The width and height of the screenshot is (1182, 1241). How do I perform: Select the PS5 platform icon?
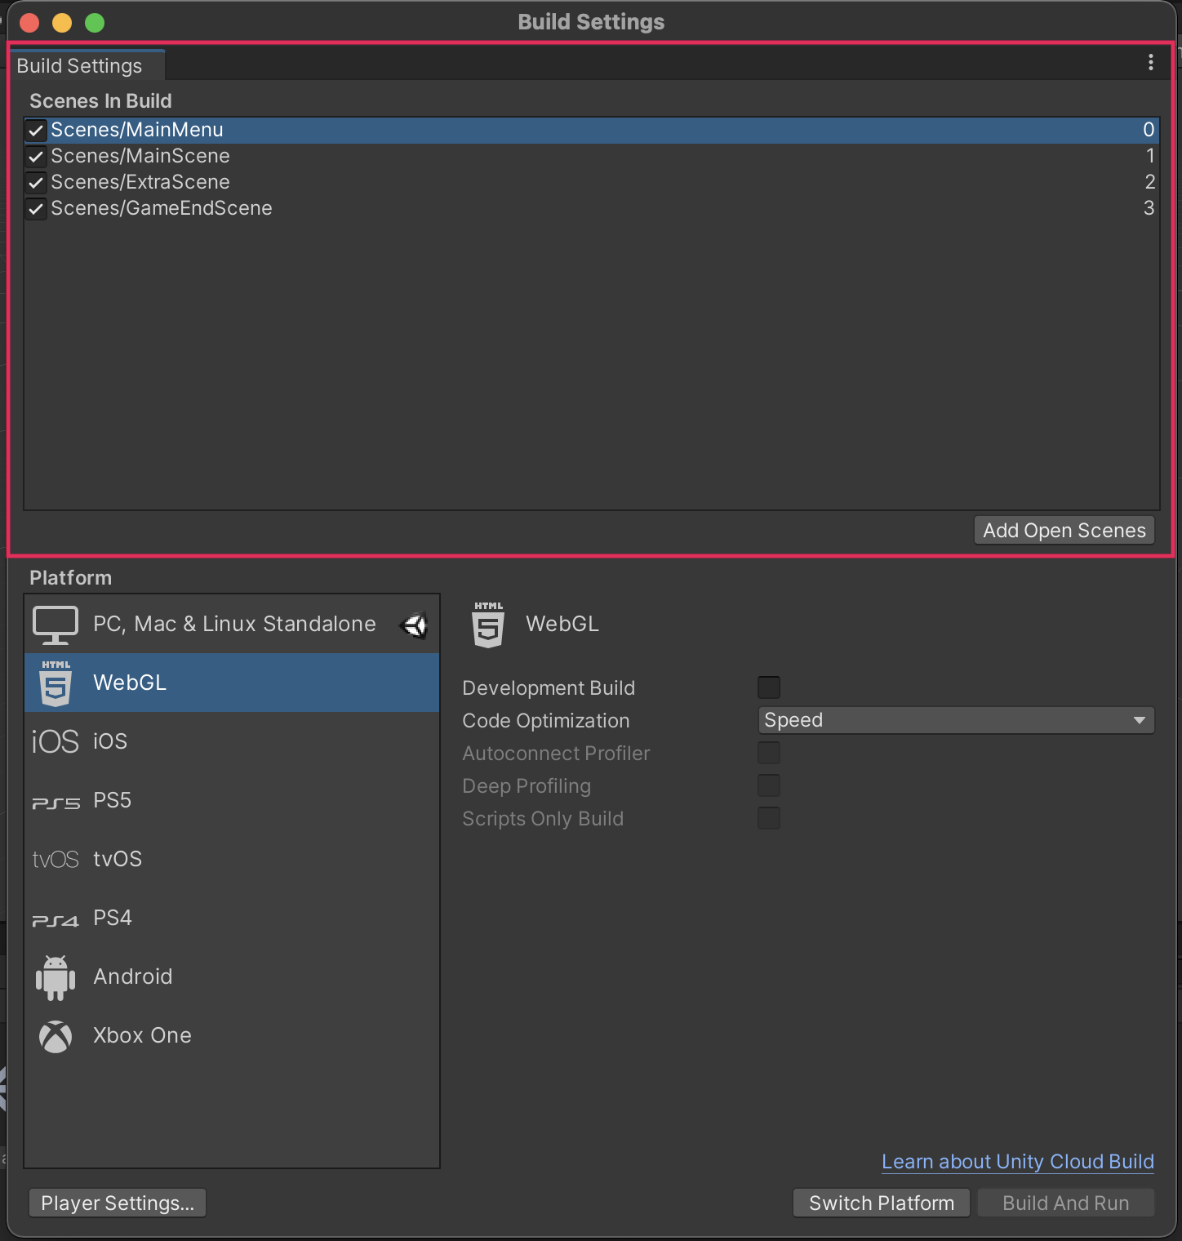(56, 801)
